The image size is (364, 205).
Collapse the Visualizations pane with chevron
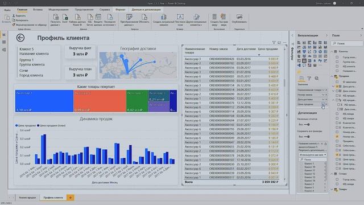pyautogui.click(x=326, y=35)
